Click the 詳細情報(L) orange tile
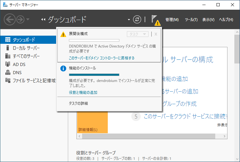The image size is (240, 162). [x=92, y=122]
